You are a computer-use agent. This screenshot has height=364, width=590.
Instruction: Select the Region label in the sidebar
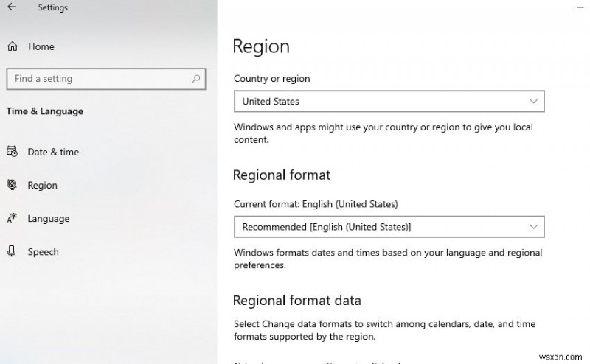(x=42, y=186)
